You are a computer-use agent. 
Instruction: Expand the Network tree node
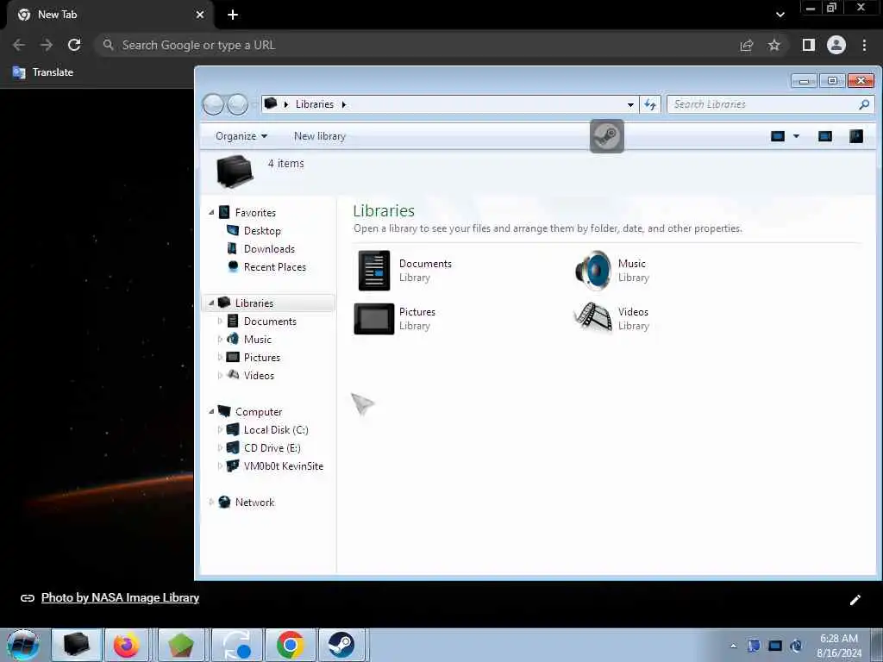(211, 503)
